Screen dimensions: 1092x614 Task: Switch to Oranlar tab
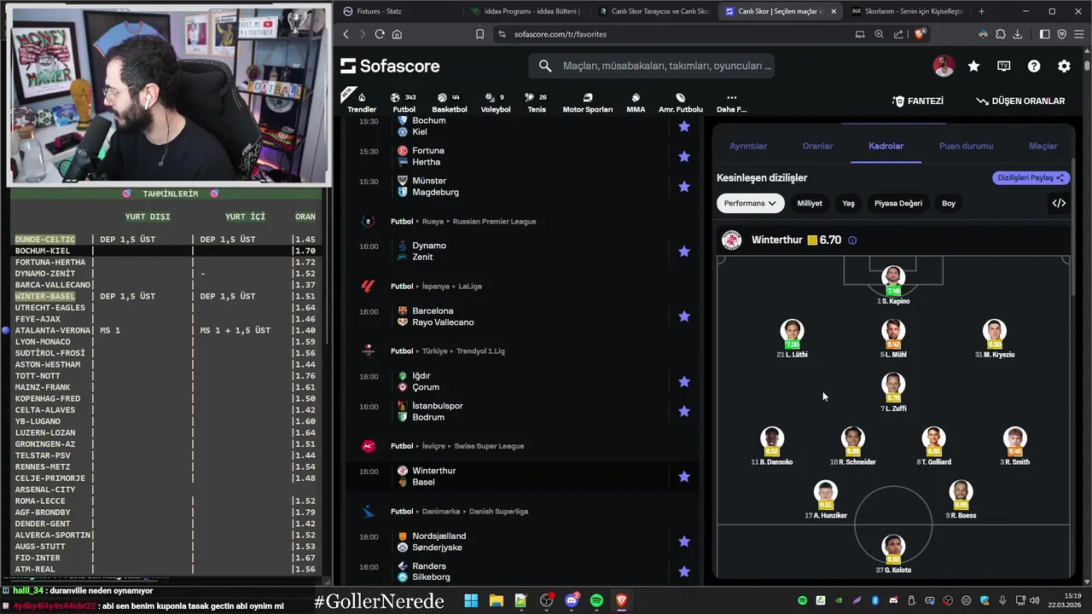click(x=817, y=146)
